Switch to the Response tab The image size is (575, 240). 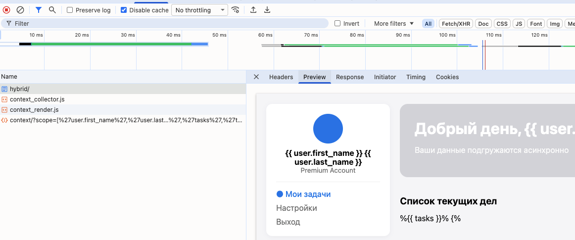(350, 77)
